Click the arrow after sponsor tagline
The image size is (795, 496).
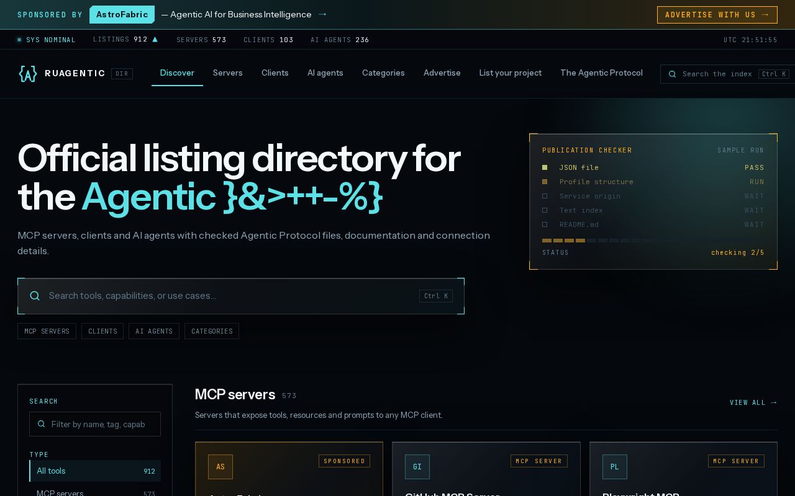point(322,14)
